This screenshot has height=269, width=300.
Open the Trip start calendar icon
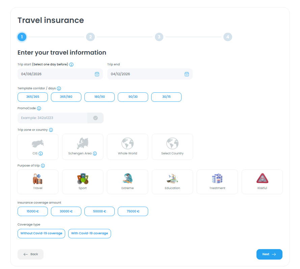97,74
